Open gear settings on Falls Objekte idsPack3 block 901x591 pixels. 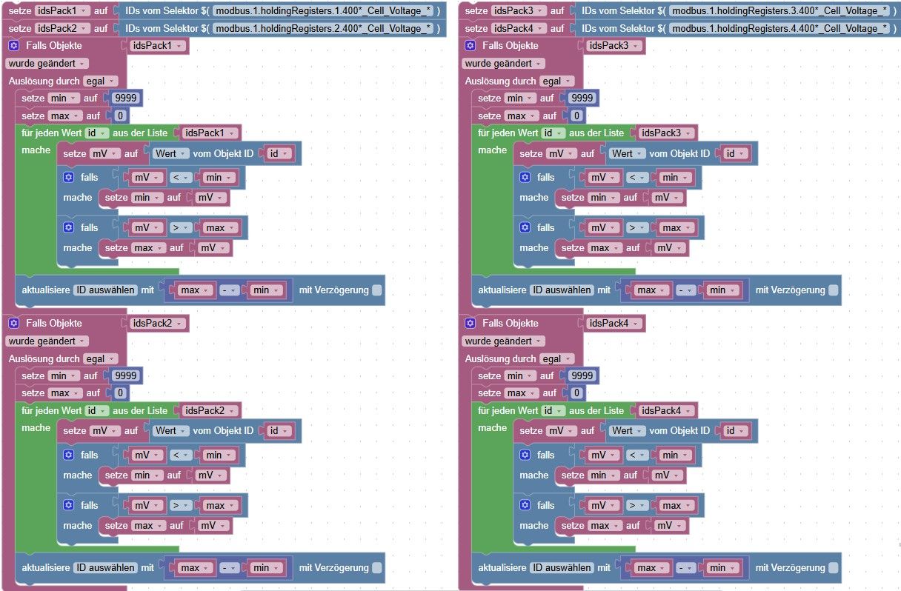(470, 46)
